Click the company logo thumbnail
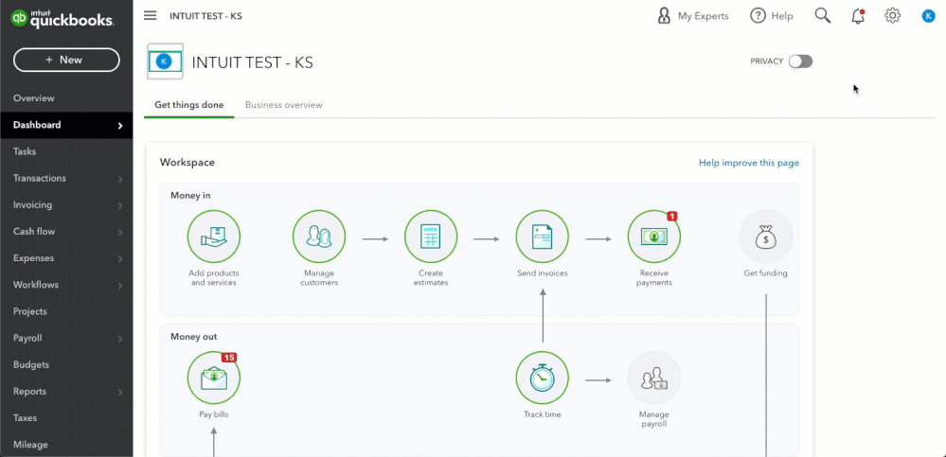Screen dimensions: 946x457 pyautogui.click(x=165, y=62)
